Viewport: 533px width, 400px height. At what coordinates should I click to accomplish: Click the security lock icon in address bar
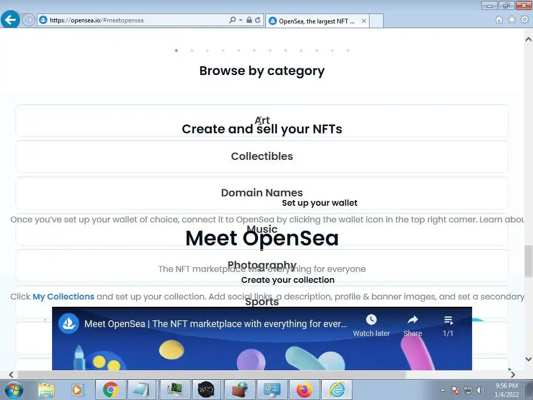click(249, 20)
